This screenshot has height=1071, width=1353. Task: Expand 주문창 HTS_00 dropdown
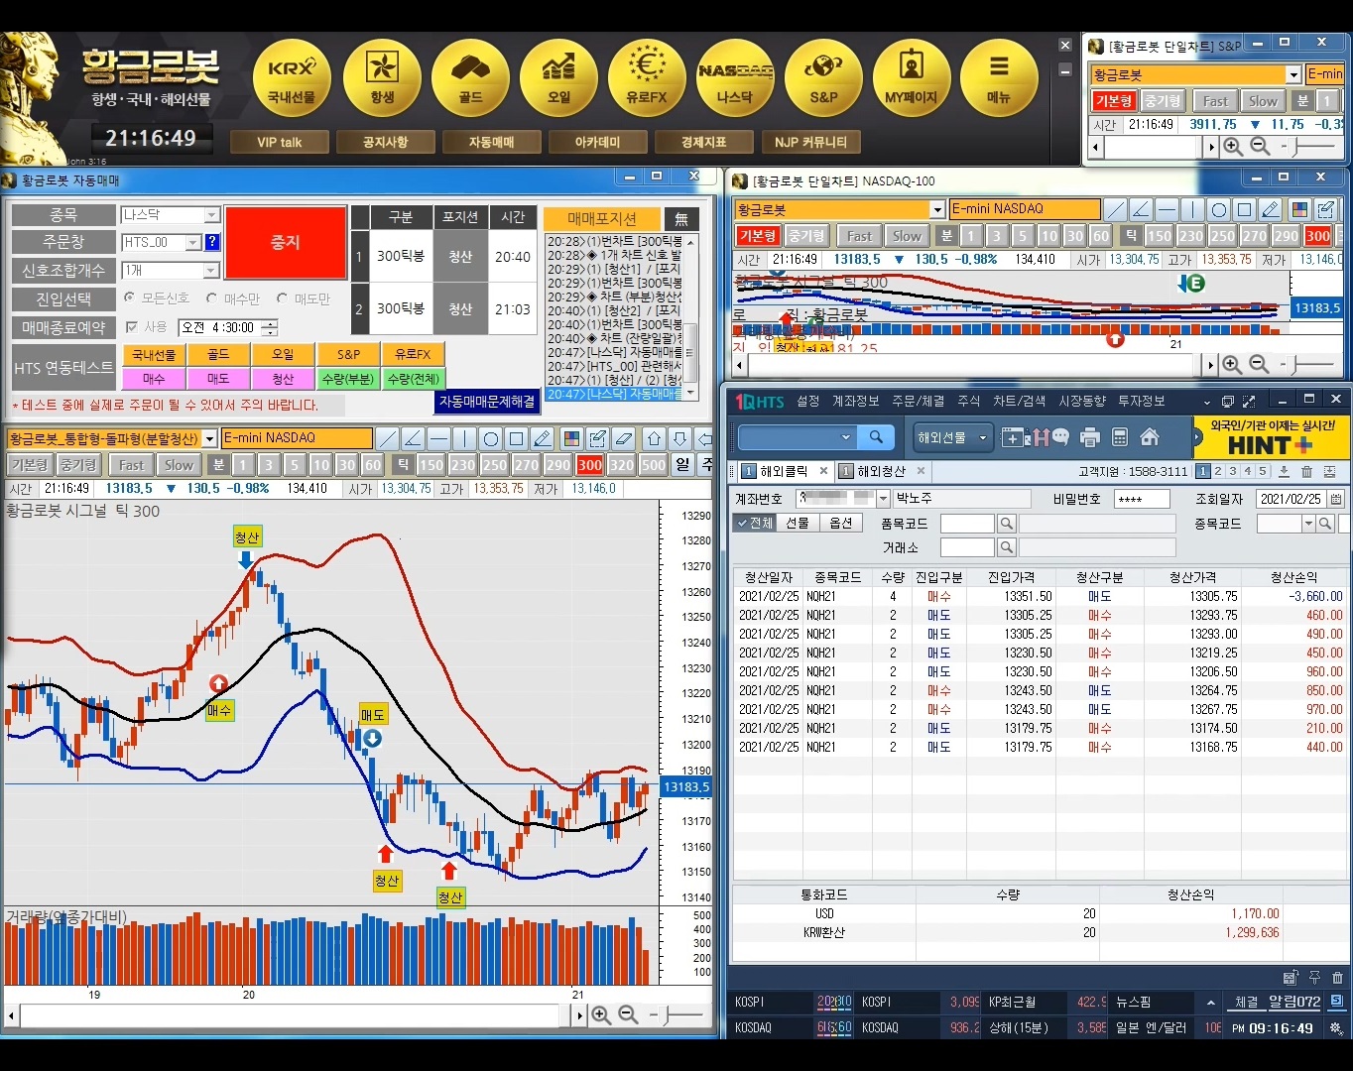click(193, 242)
